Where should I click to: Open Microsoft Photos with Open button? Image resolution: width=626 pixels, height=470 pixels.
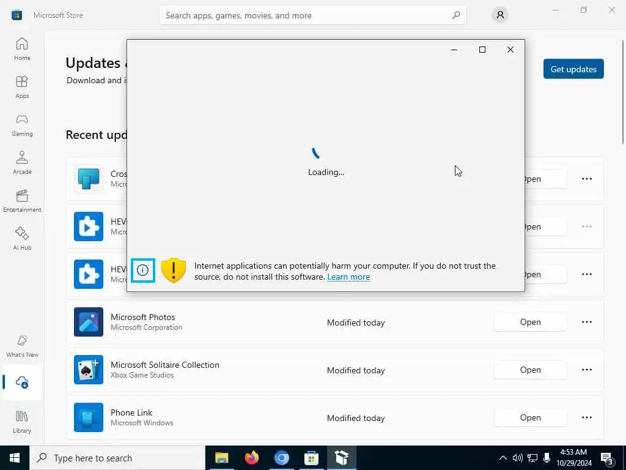pyautogui.click(x=530, y=322)
